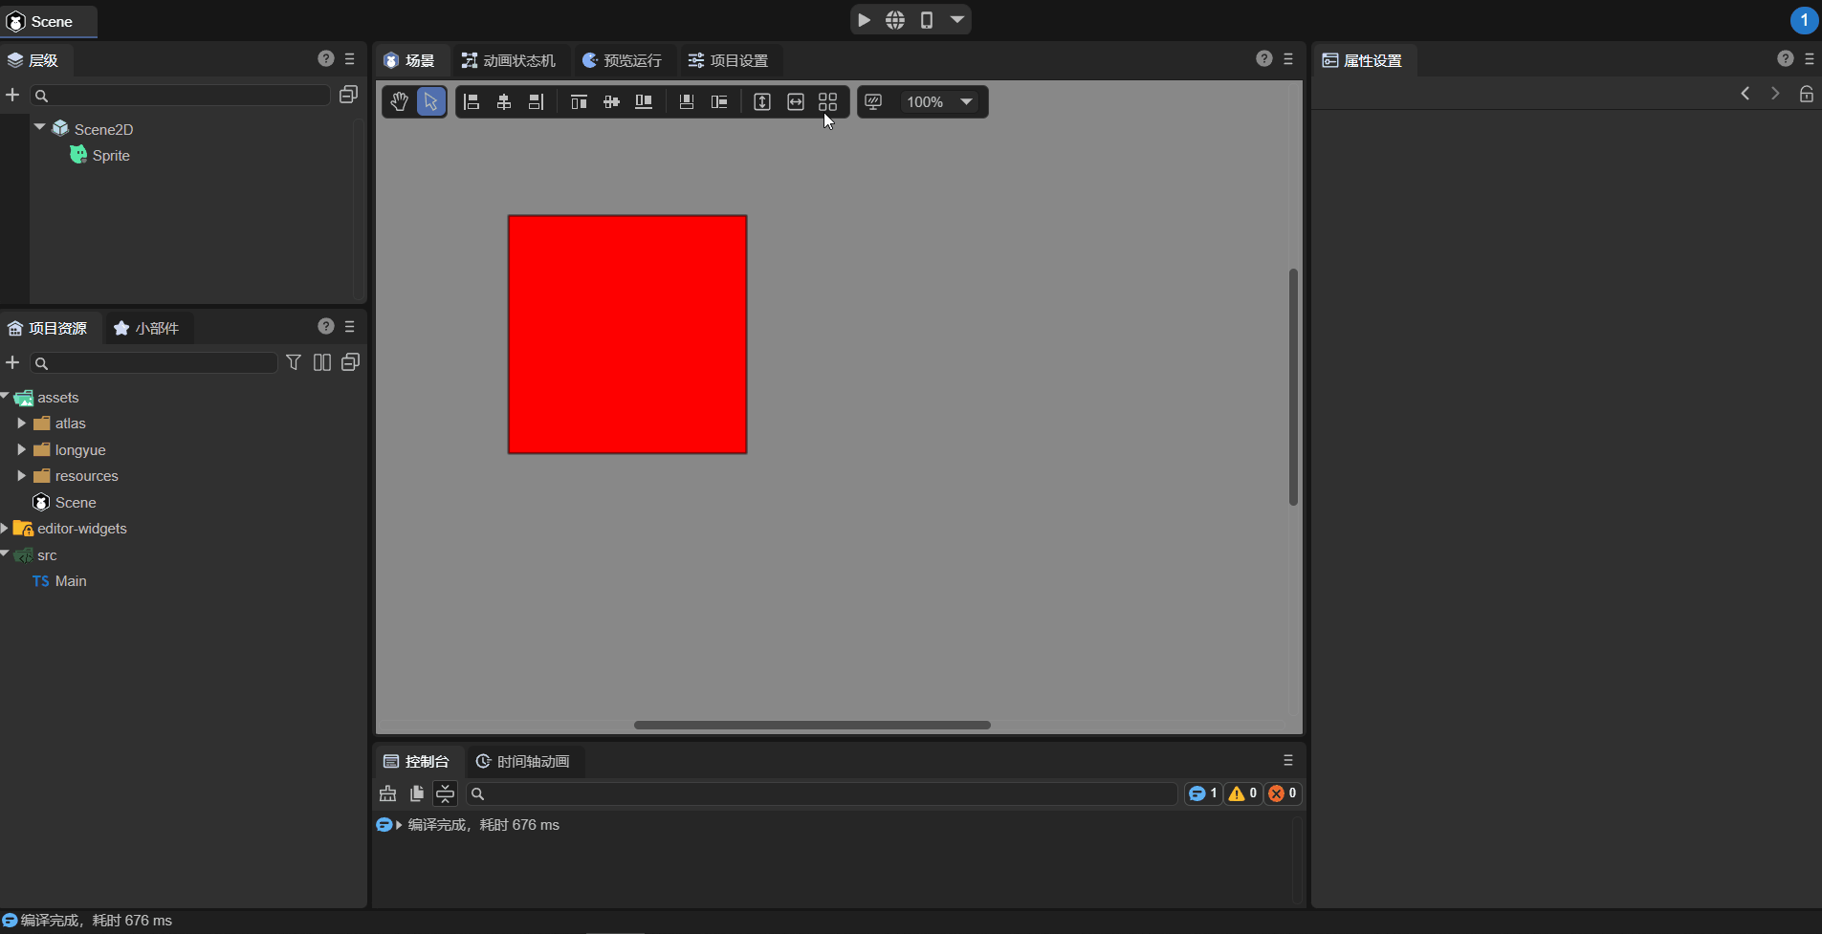Click the match height icon

click(x=762, y=101)
